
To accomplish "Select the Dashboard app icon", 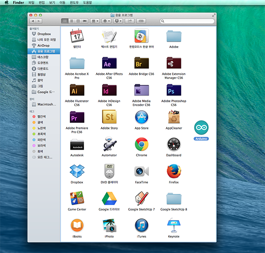I will pyautogui.click(x=174, y=144).
